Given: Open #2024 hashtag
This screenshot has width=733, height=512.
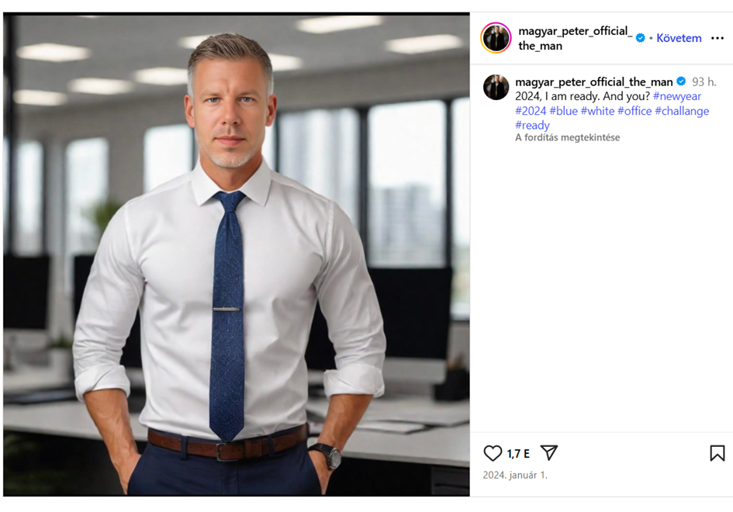Looking at the screenshot, I should [x=531, y=111].
